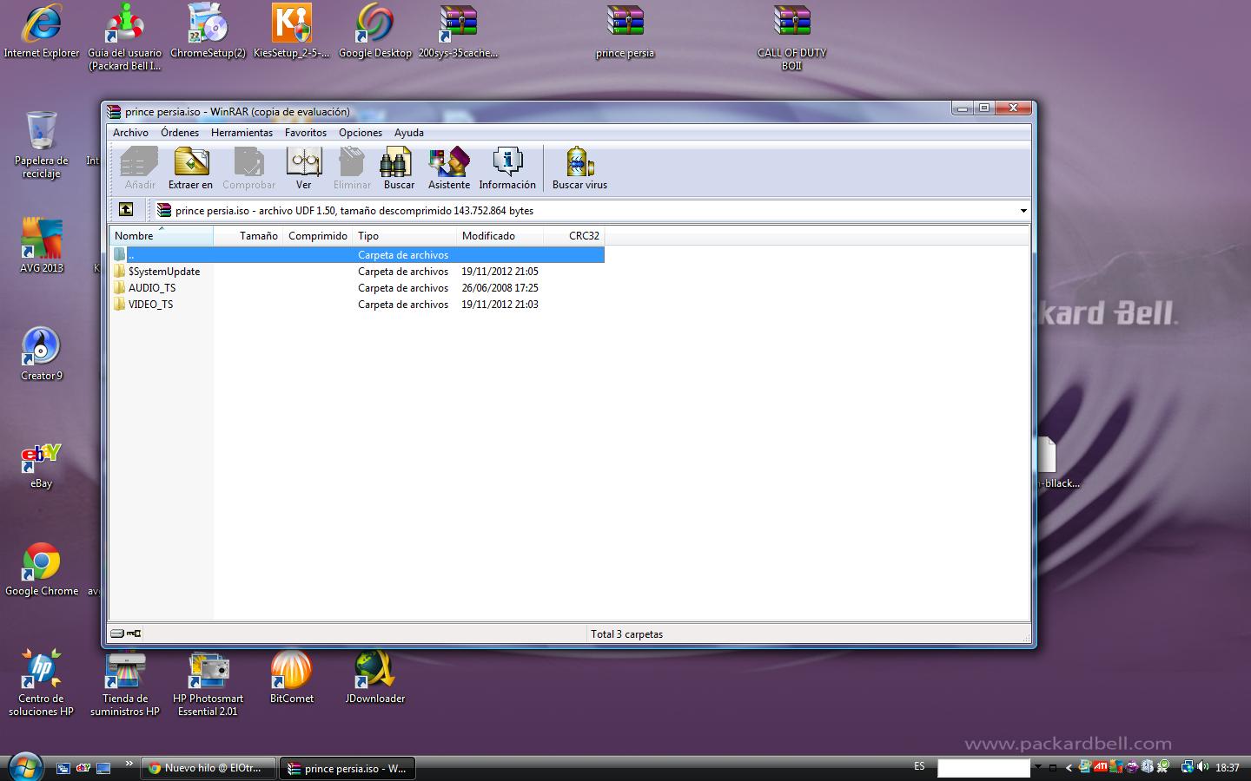The height and width of the screenshot is (781, 1251).
Task: Run Buscar virus scan
Action: click(579, 167)
